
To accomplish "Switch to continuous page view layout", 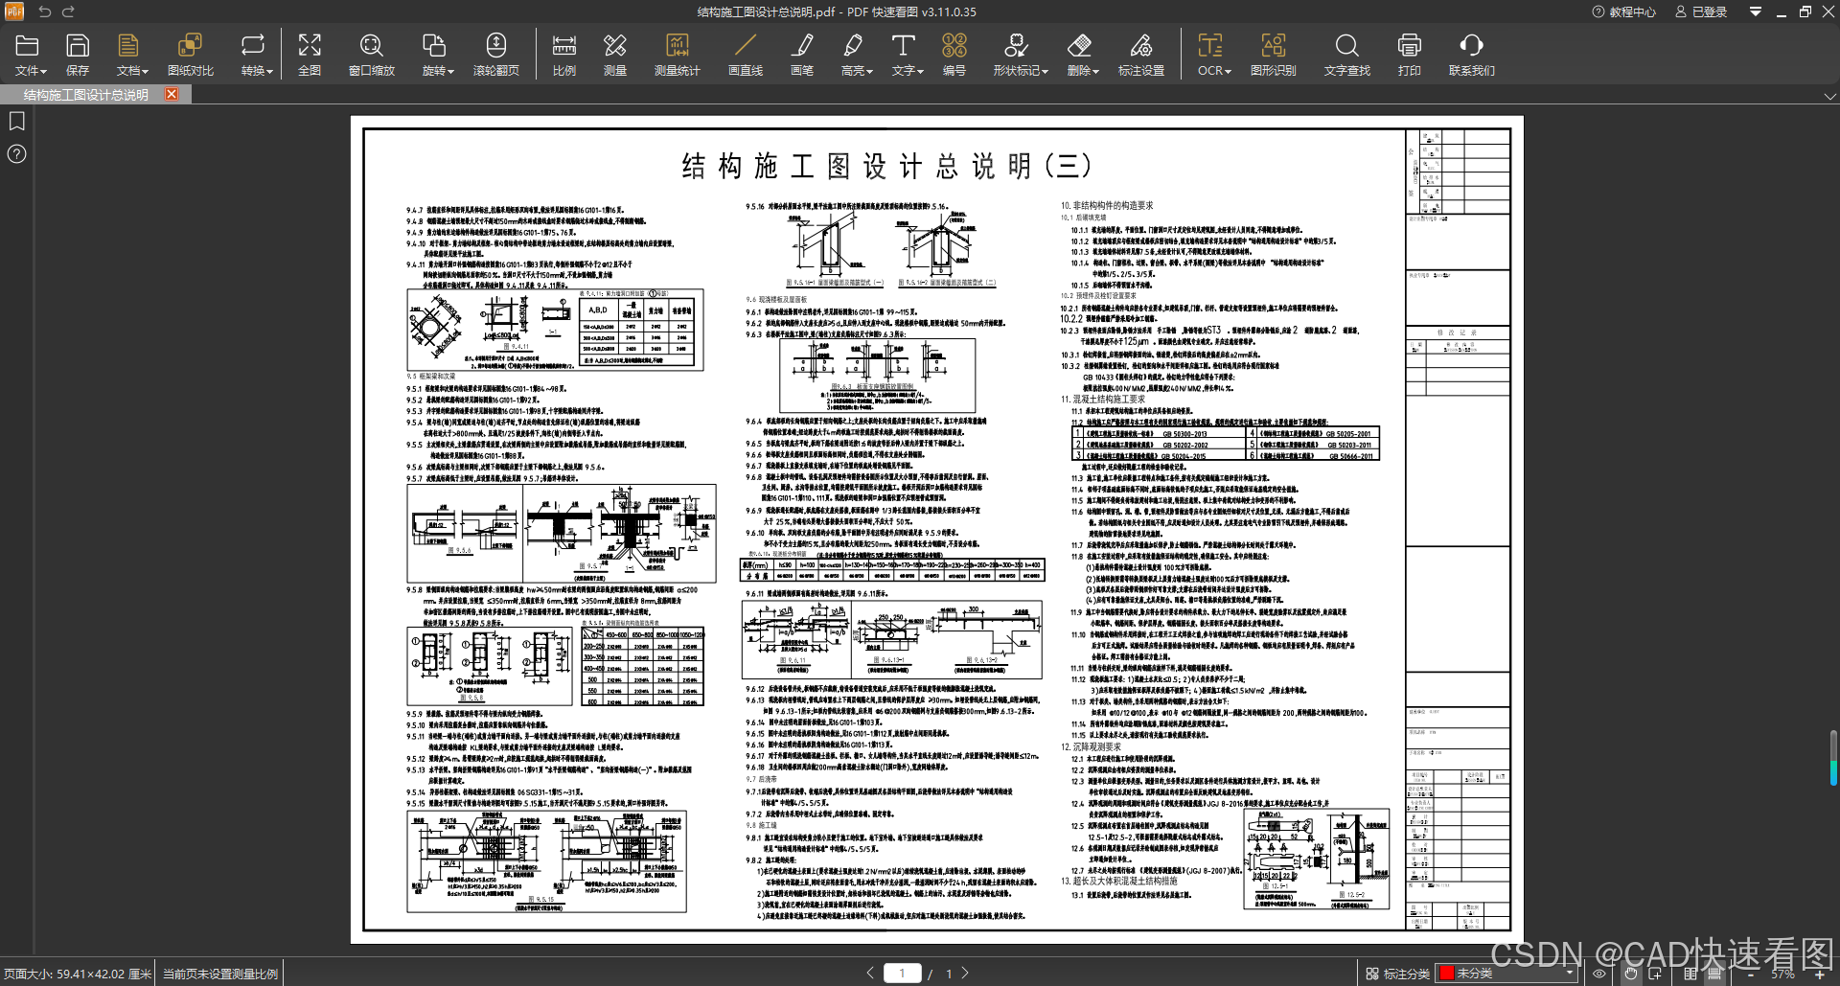I will tap(1714, 974).
